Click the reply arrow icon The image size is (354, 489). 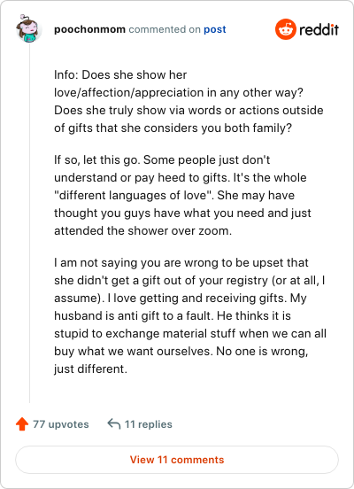pos(114,424)
